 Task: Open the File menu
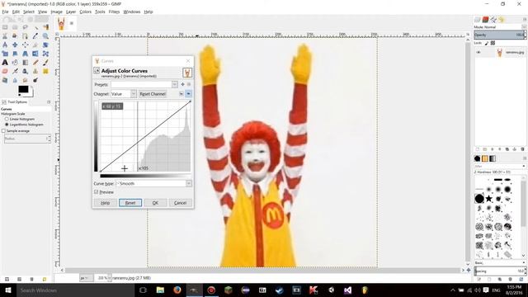[x=5, y=12]
